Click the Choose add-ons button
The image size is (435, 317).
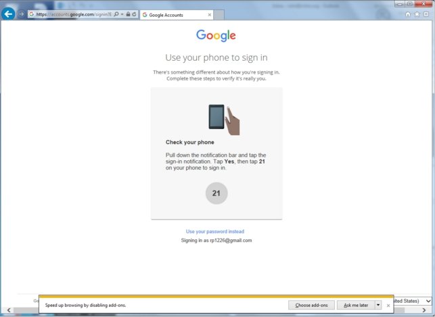pos(311,305)
